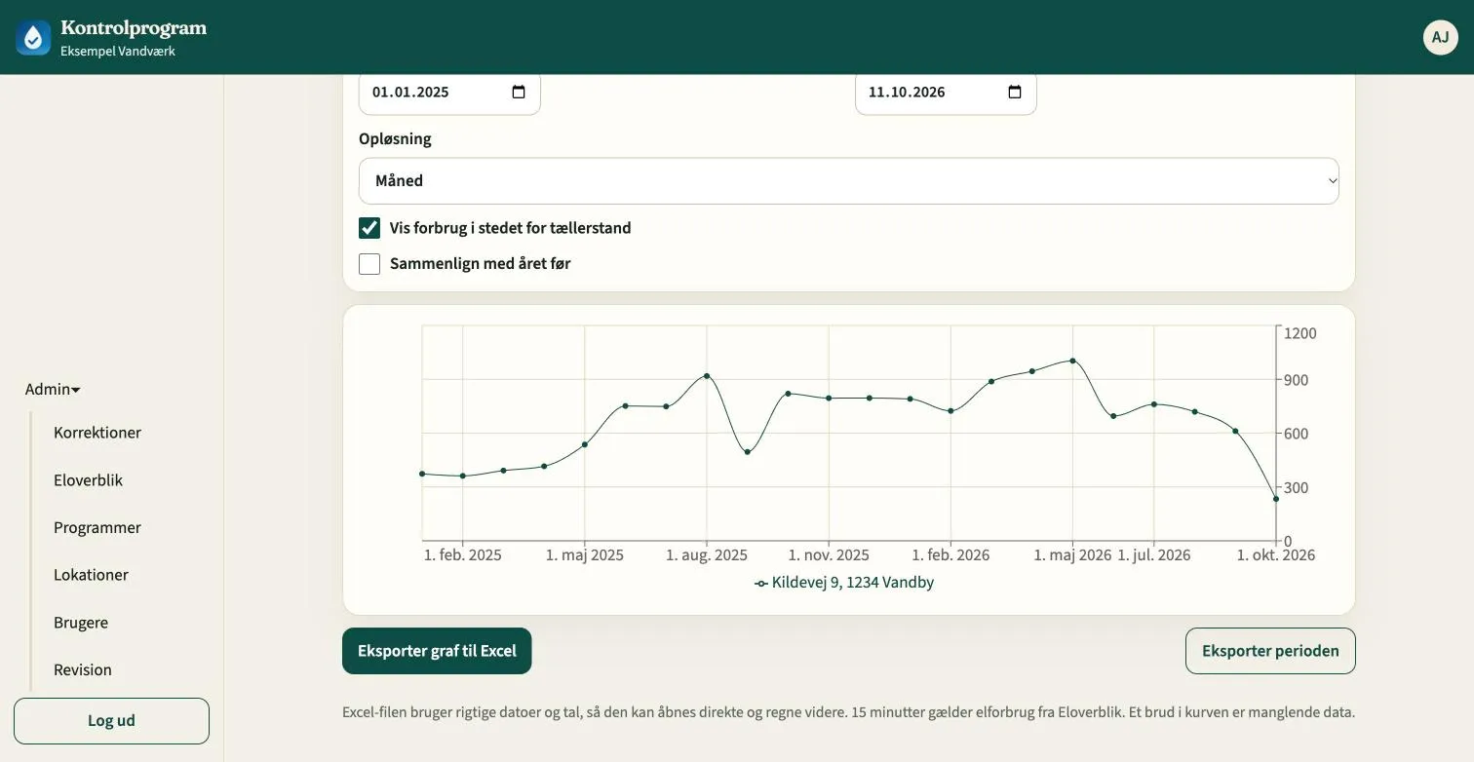Click the 'Eksempel Vandværk' subtitle
Screen dimensions: 1474x762
point(118,52)
